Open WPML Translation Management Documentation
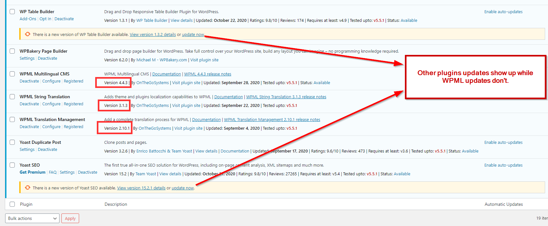This screenshot has height=226, width=548. [206, 120]
